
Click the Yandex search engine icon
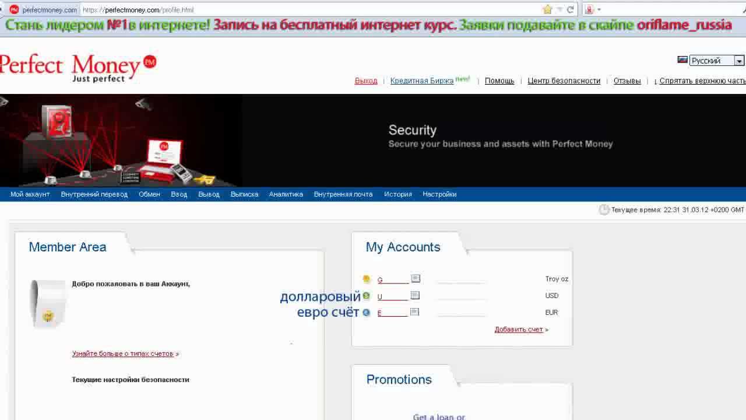[x=589, y=9]
